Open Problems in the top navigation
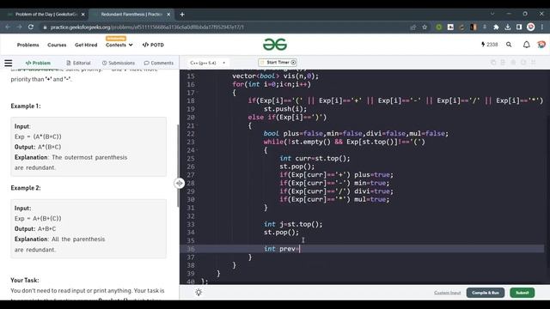550x309 pixels. [28, 45]
